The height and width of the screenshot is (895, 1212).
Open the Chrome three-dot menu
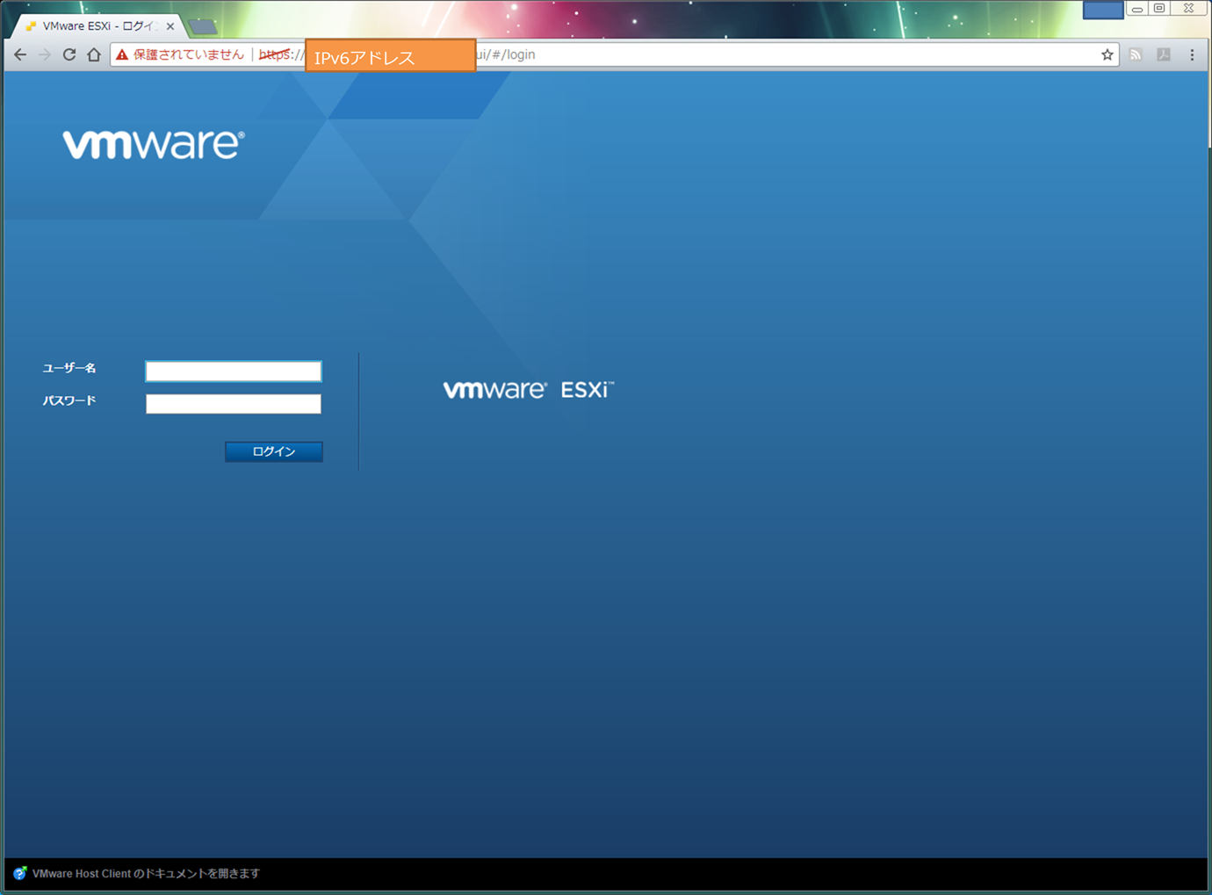tap(1192, 54)
